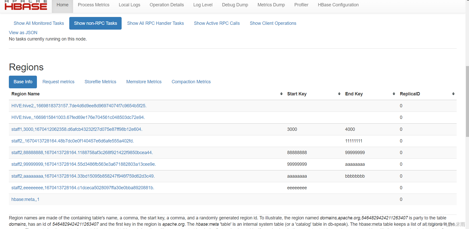Select the Base Info regions tab

(23, 82)
